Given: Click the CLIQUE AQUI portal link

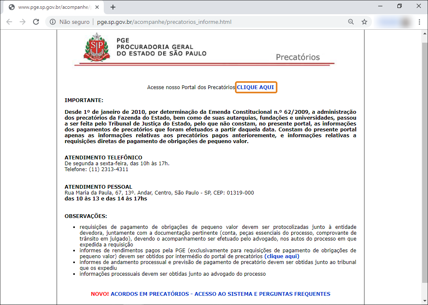Looking at the screenshot, I should point(256,87).
